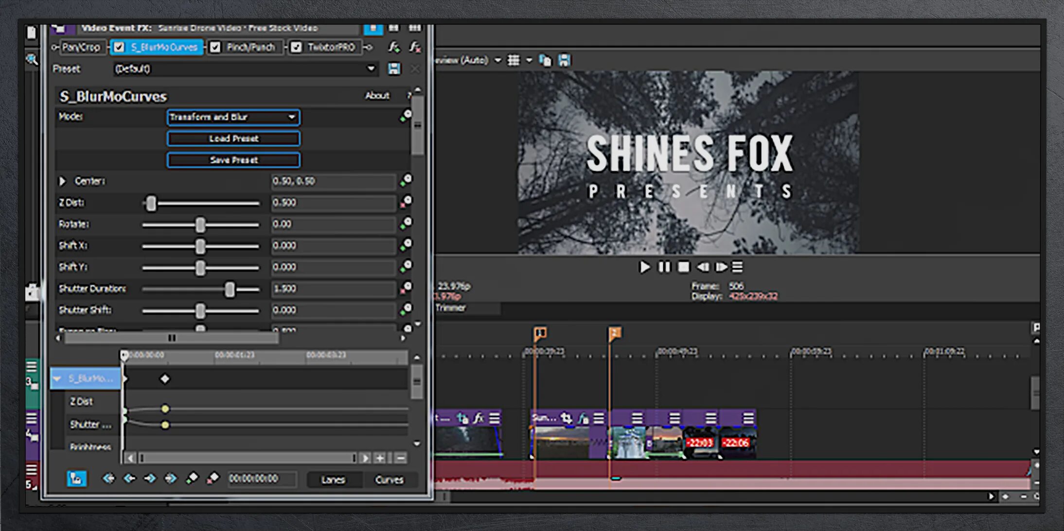This screenshot has width=1064, height=531.
Task: Uncheck the TwixtorPRO effect checkbox
Action: pyautogui.click(x=296, y=47)
